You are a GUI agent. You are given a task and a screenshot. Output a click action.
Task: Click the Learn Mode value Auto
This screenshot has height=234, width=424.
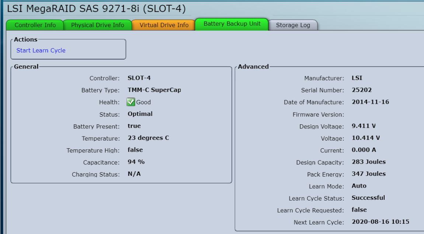[359, 186]
